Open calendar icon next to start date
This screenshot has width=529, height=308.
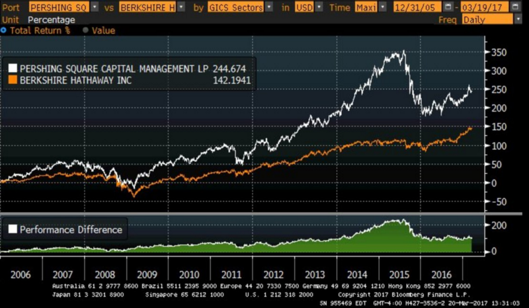coord(448,7)
